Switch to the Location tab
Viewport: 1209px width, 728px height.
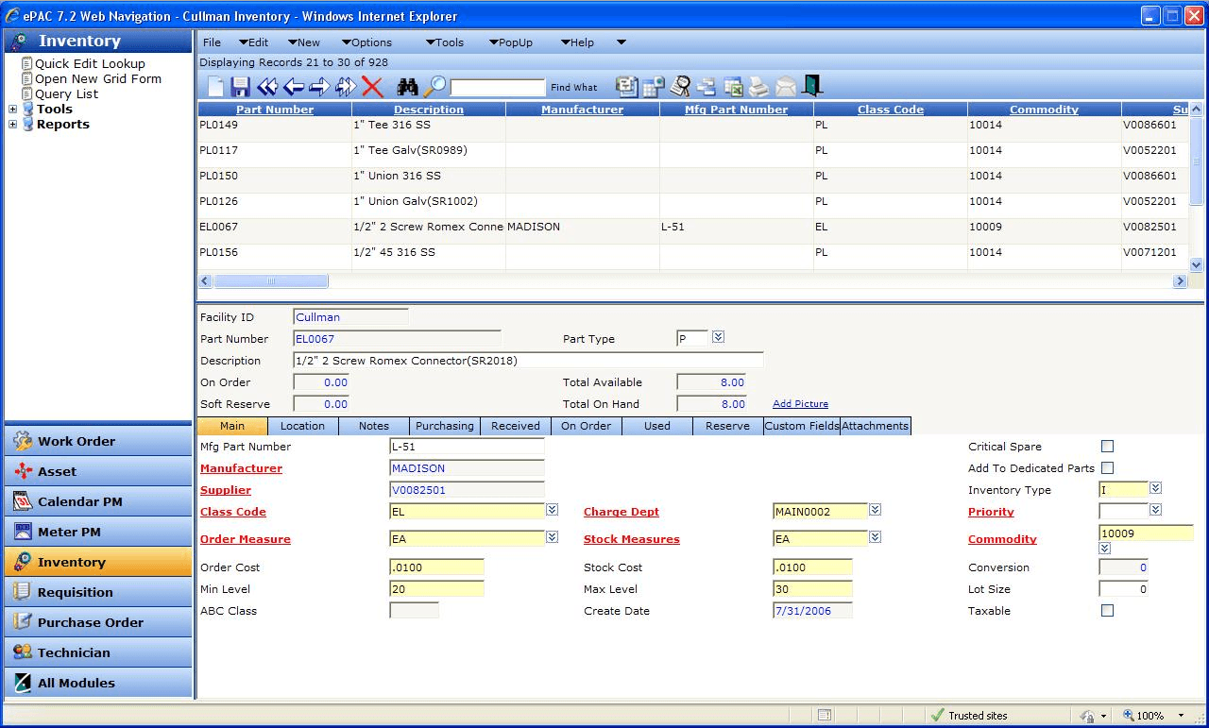tap(303, 426)
